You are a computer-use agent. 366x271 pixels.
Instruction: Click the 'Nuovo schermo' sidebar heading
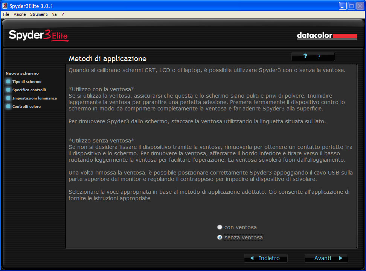(x=22, y=73)
